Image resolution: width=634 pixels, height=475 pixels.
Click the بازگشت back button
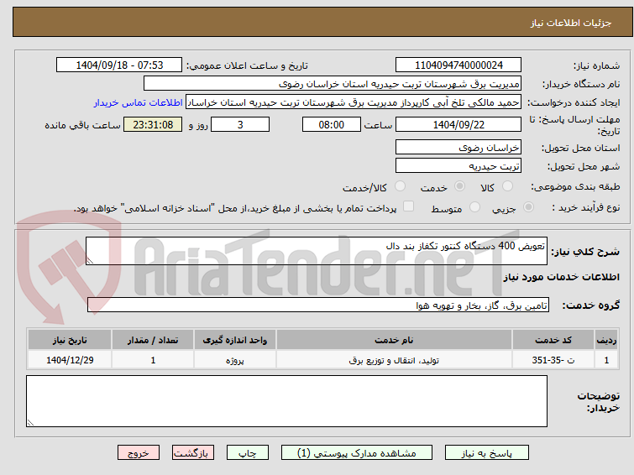[193, 453]
